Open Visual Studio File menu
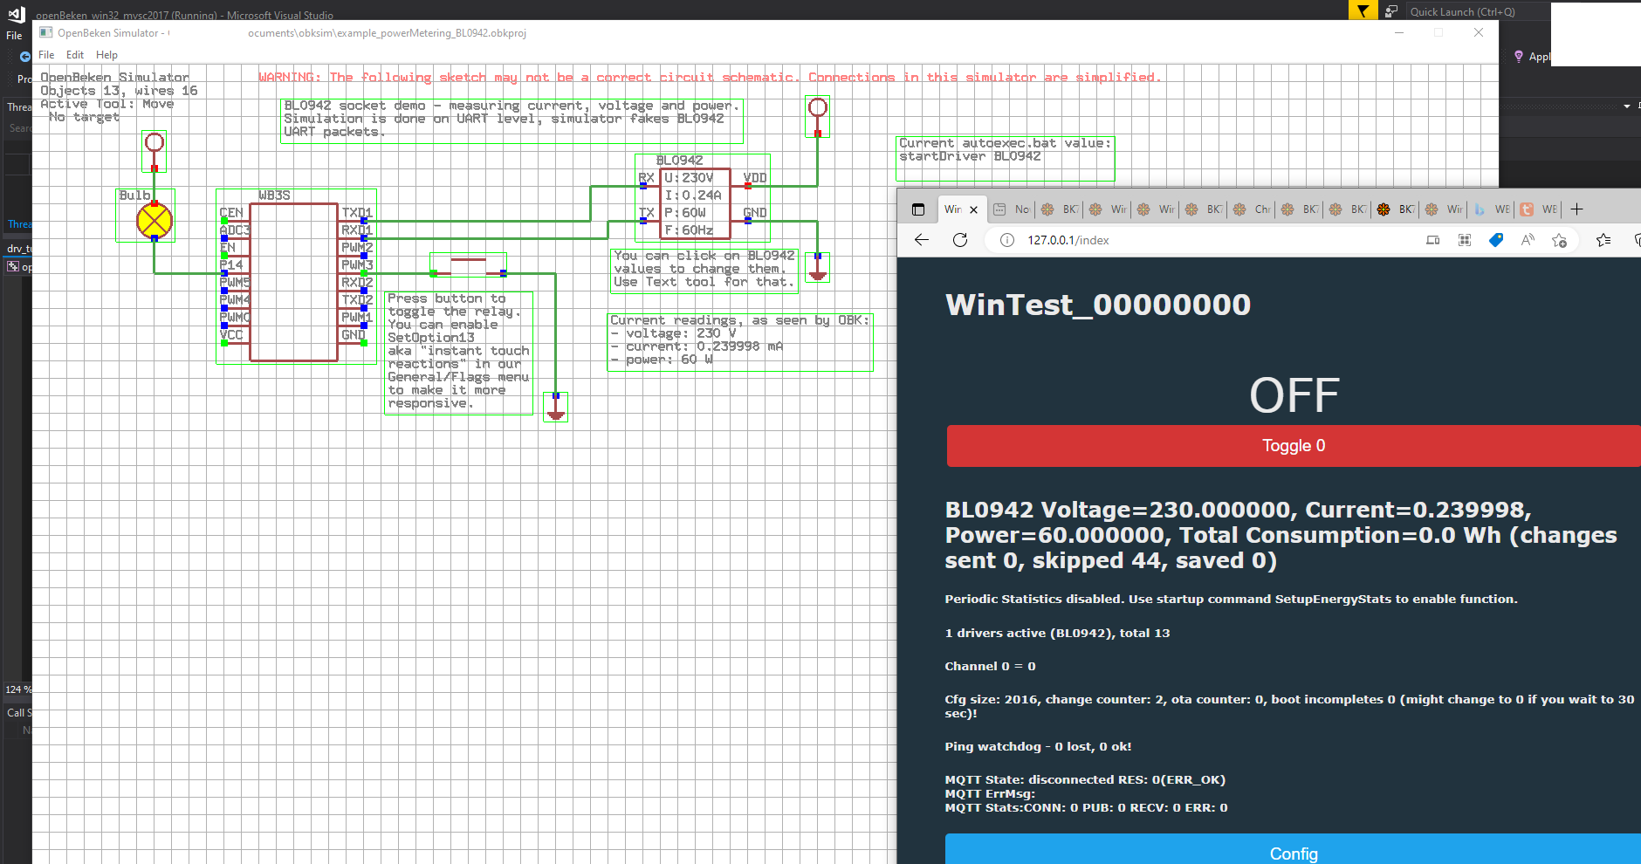Image resolution: width=1641 pixels, height=864 pixels. [x=14, y=36]
